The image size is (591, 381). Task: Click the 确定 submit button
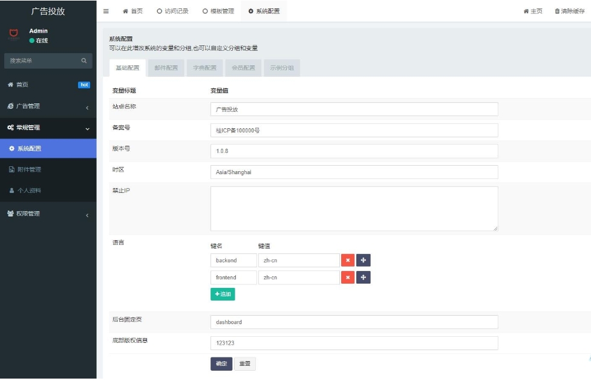click(x=221, y=363)
